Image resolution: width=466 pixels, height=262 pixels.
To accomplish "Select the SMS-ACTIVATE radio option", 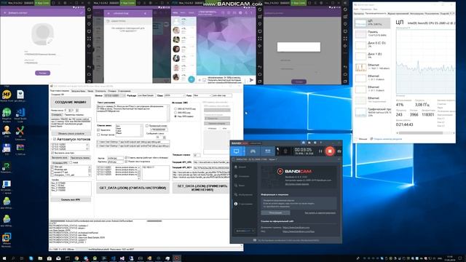I will pyautogui.click(x=175, y=109).
